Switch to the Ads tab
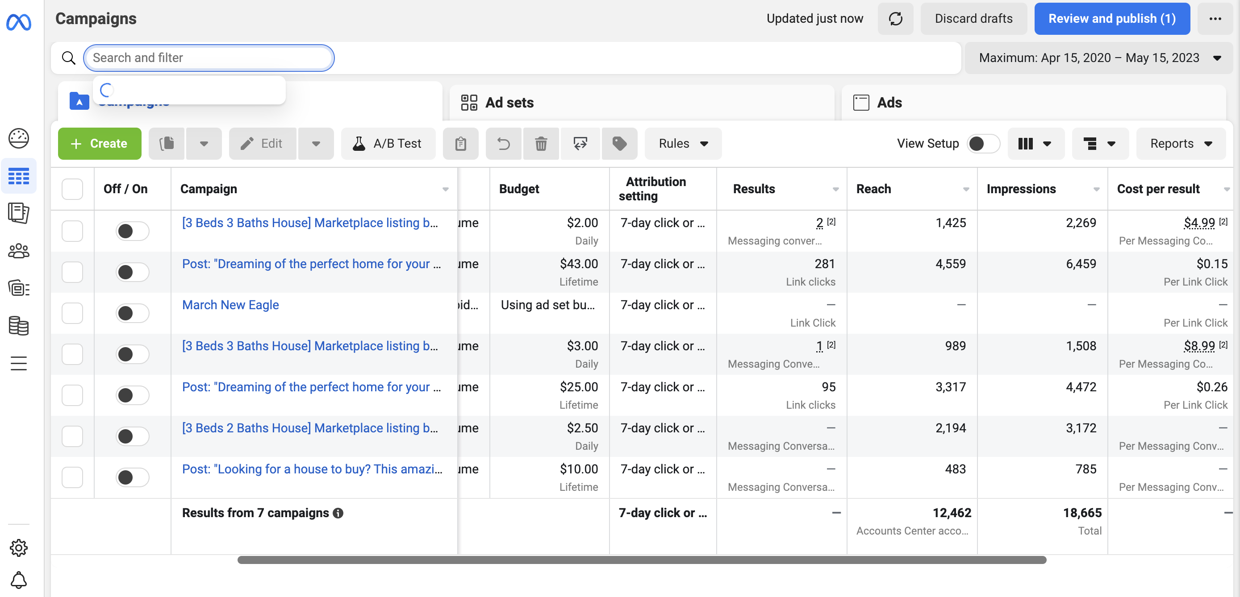 pyautogui.click(x=889, y=103)
